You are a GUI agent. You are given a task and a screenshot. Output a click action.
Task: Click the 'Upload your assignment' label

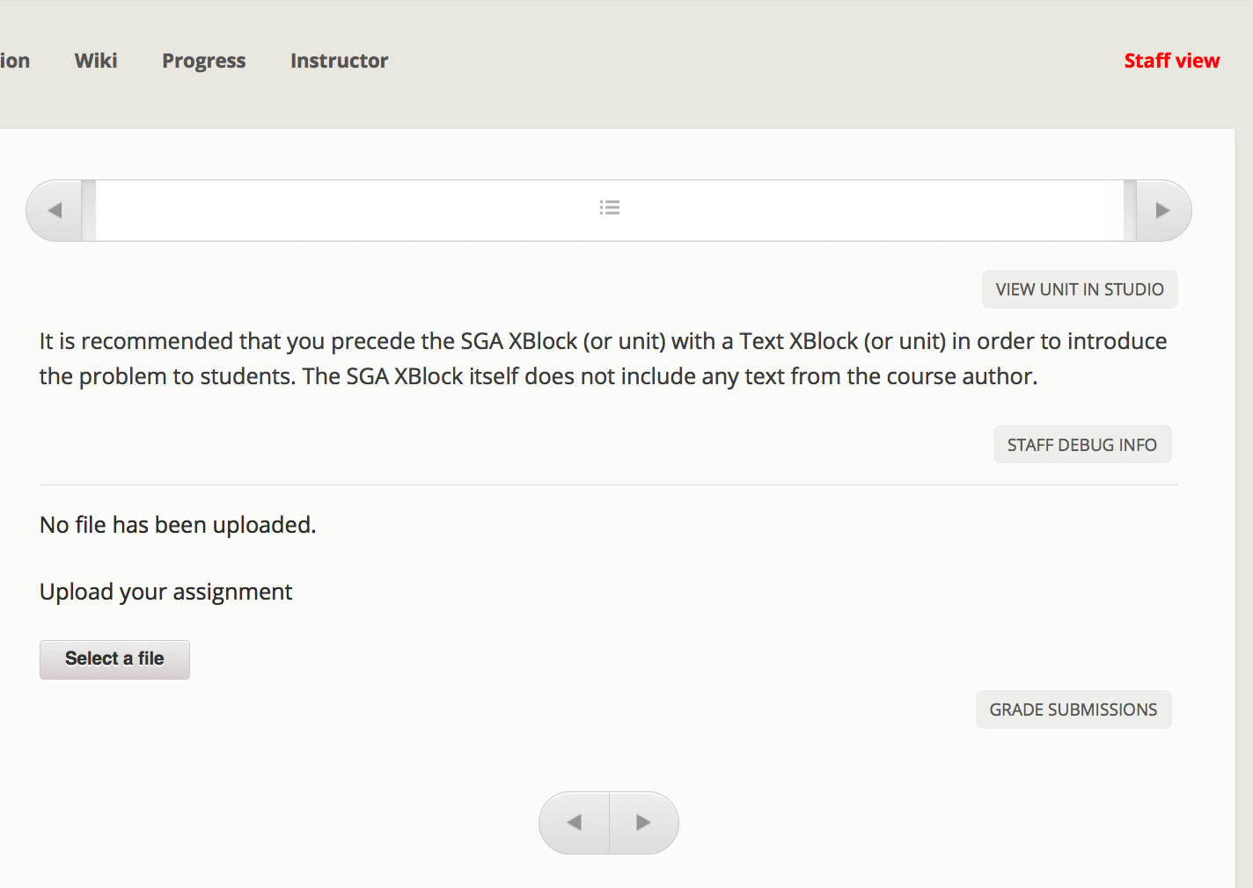point(165,592)
